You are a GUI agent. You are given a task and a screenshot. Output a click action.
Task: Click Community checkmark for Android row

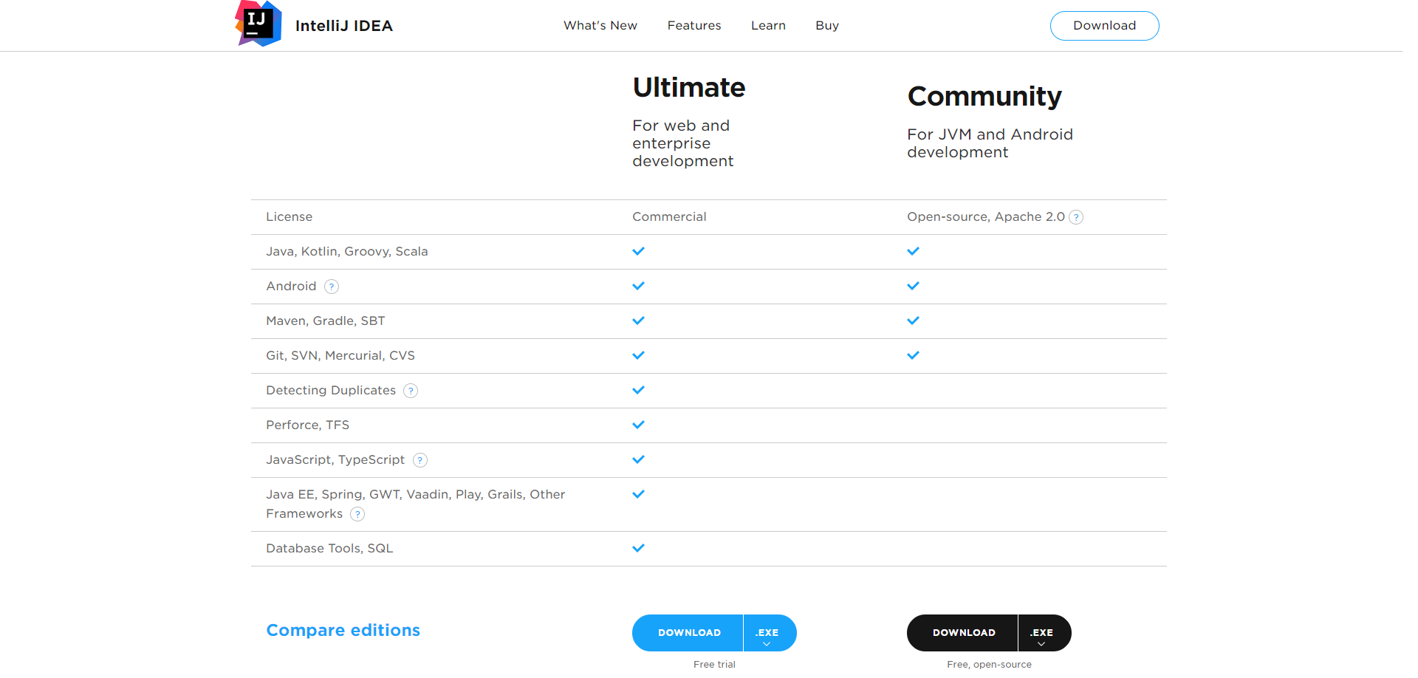(x=914, y=286)
